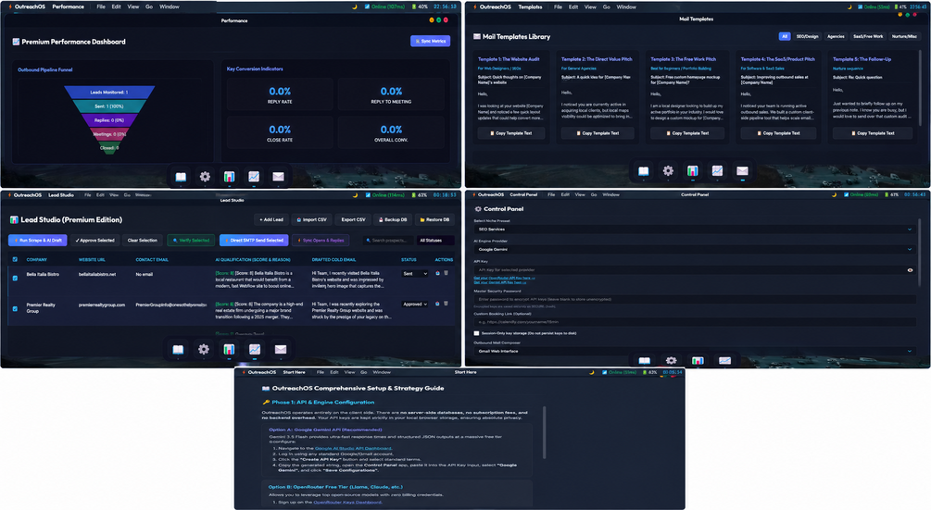Open envelope icon in Templates window dock
Viewport: 931px width, 510px height.
[x=742, y=171]
